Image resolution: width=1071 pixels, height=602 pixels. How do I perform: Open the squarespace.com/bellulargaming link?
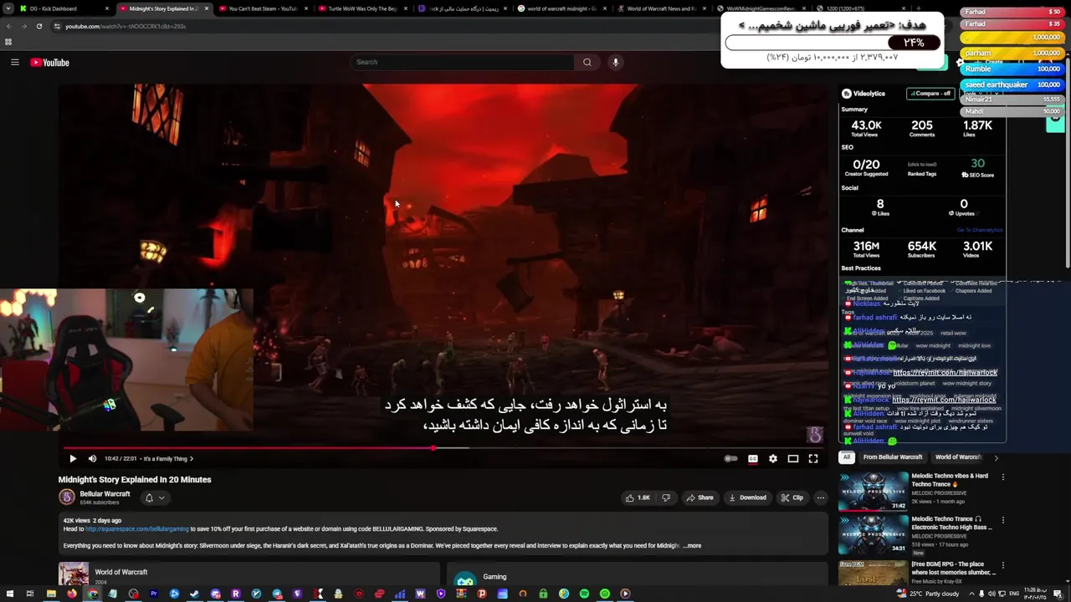click(136, 528)
